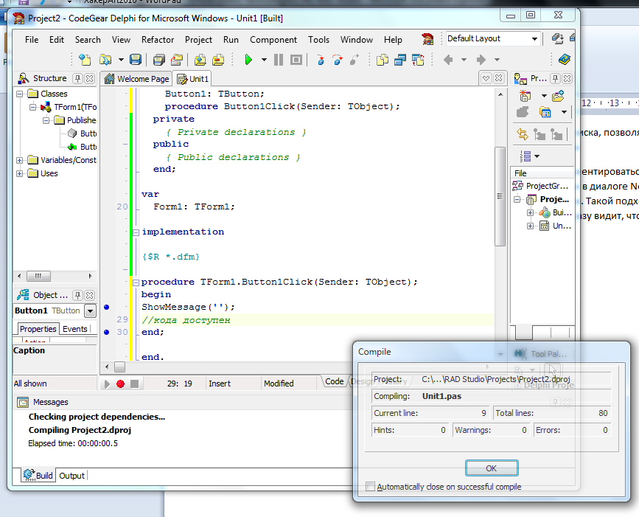Click the Save Desktop layout icon
The image size is (639, 517).
557,38
